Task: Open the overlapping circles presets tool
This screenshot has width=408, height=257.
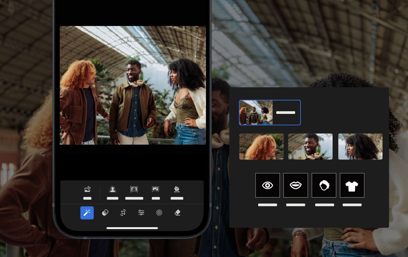Action: tap(105, 213)
